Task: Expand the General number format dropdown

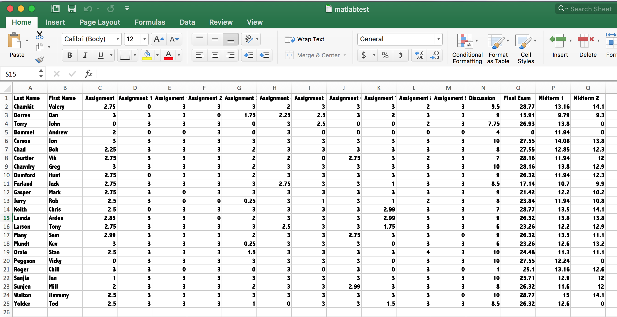Action: (x=438, y=39)
